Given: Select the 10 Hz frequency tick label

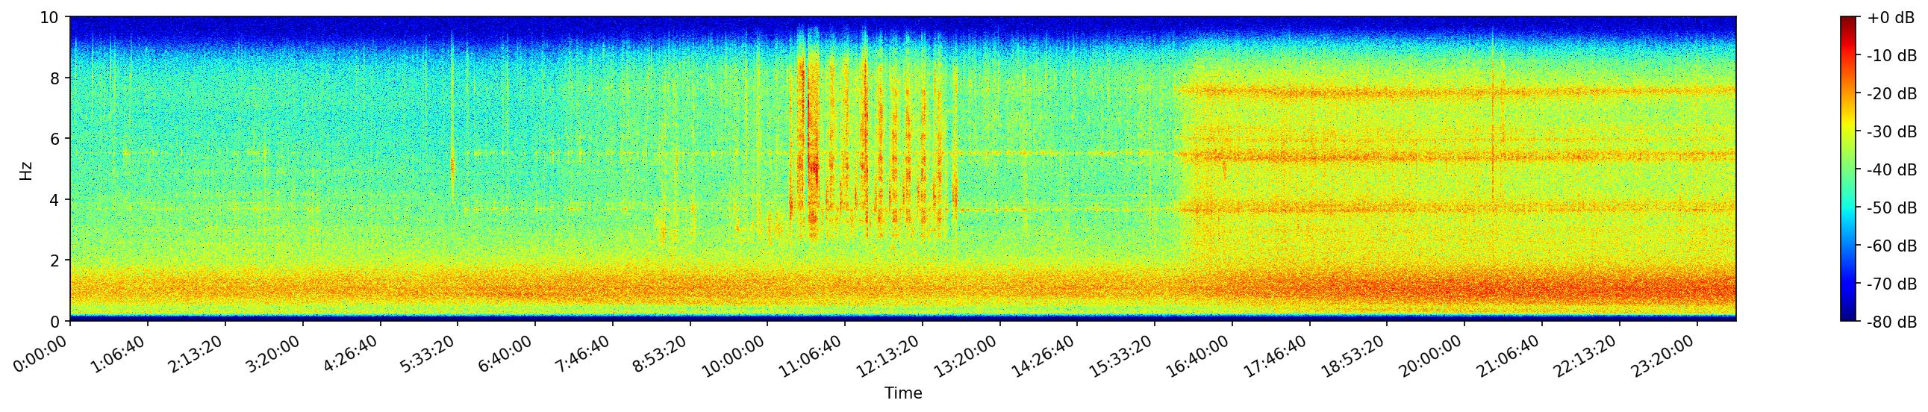Looking at the screenshot, I should point(52,17).
